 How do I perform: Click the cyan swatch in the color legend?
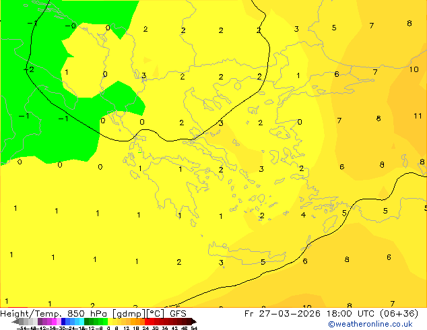coord(81,321)
